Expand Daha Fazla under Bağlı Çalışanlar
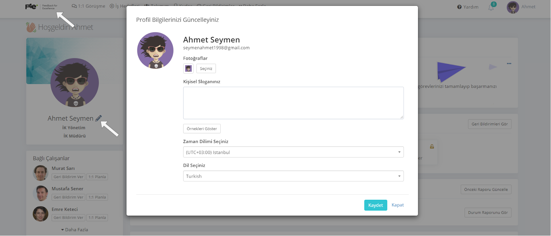The image size is (551, 236). point(75,230)
